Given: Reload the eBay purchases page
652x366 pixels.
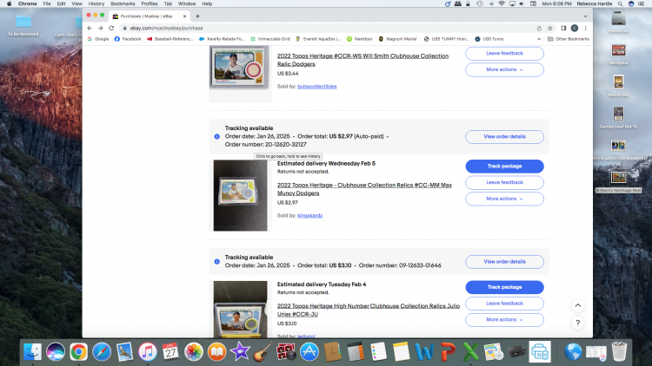Looking at the screenshot, I should [111, 29].
